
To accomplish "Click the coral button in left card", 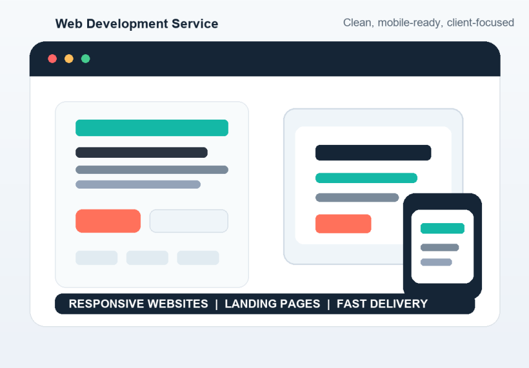I will click(108, 221).
